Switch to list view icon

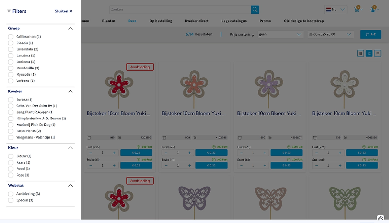[377, 54]
